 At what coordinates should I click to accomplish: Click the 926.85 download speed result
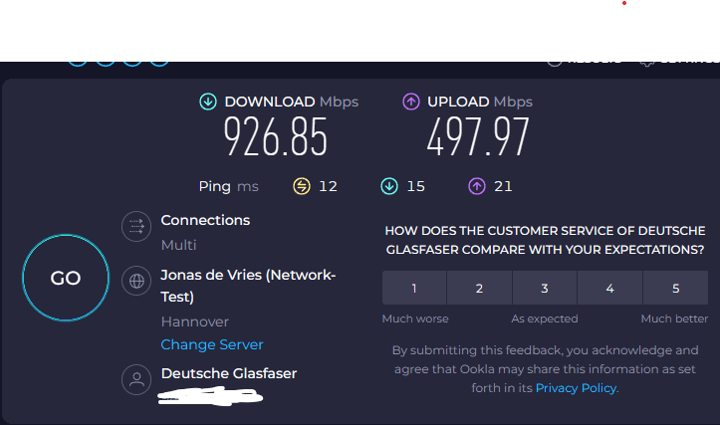[275, 136]
